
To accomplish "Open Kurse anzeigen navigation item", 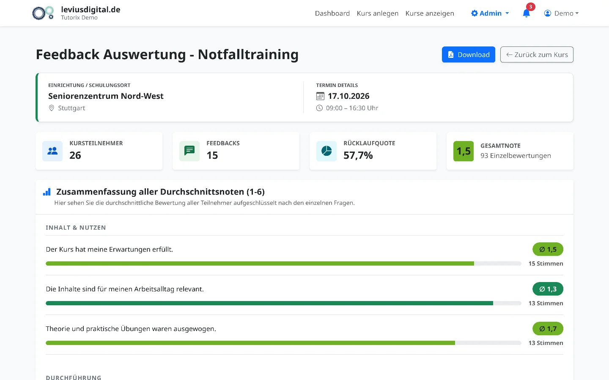I will coord(430,13).
